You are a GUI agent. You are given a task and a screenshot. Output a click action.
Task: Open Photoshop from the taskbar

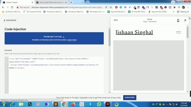click(x=30, y=104)
